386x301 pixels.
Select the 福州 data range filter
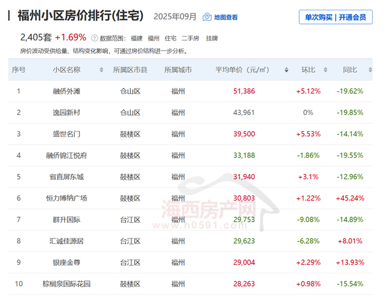point(154,37)
